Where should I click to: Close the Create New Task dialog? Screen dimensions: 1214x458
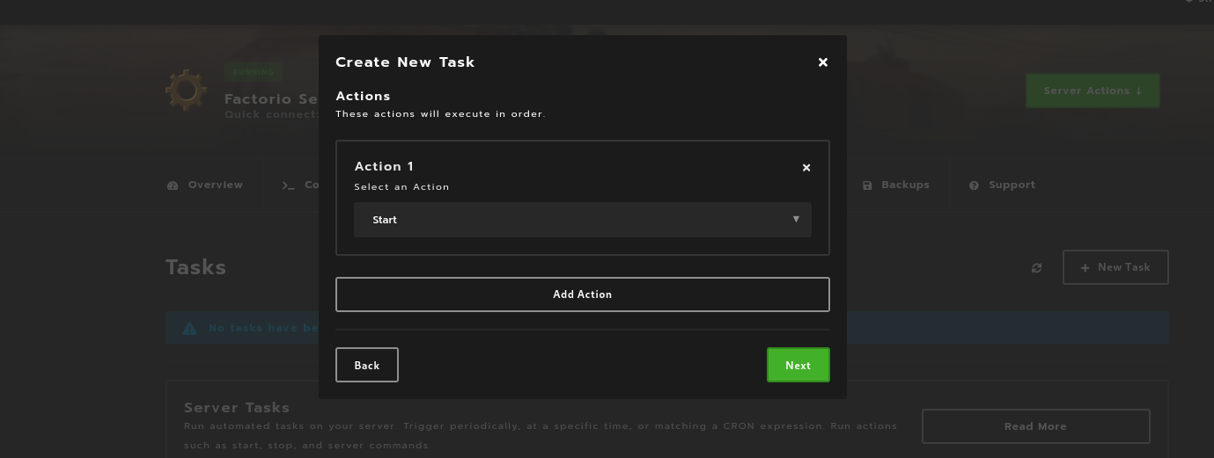[x=823, y=62]
